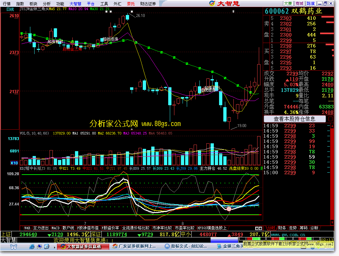Switch to the 分时 panel tab
The image size is (339, 256).
tap(271, 228)
